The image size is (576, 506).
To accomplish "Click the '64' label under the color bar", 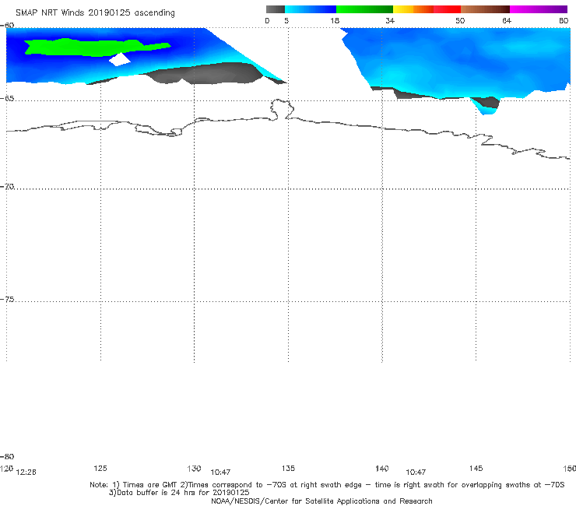I will point(507,21).
